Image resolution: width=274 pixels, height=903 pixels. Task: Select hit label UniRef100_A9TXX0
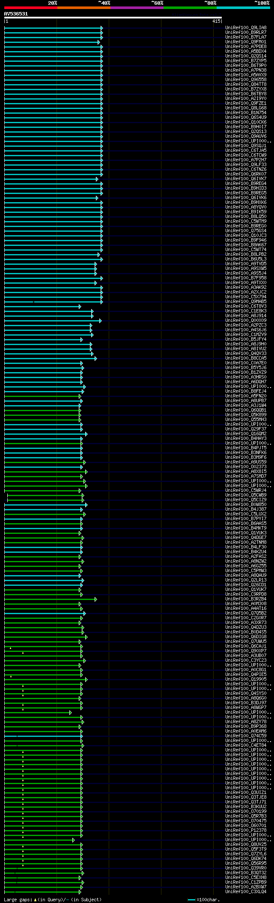246,283
